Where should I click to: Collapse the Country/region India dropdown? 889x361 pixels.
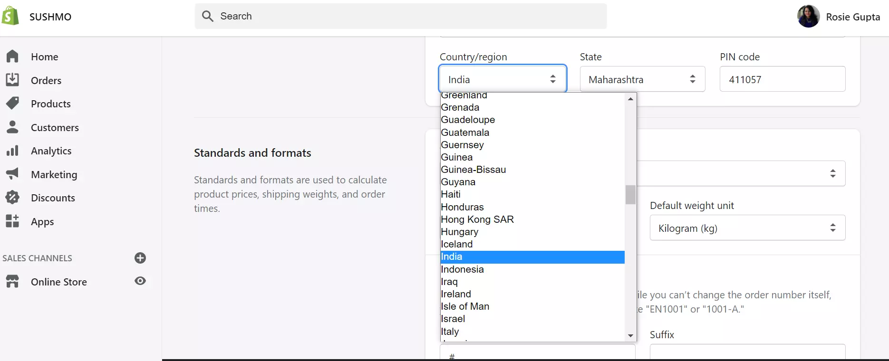tap(502, 79)
